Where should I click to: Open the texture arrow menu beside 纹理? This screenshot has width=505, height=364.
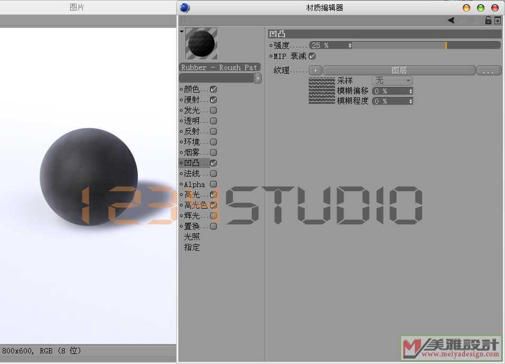tap(316, 70)
